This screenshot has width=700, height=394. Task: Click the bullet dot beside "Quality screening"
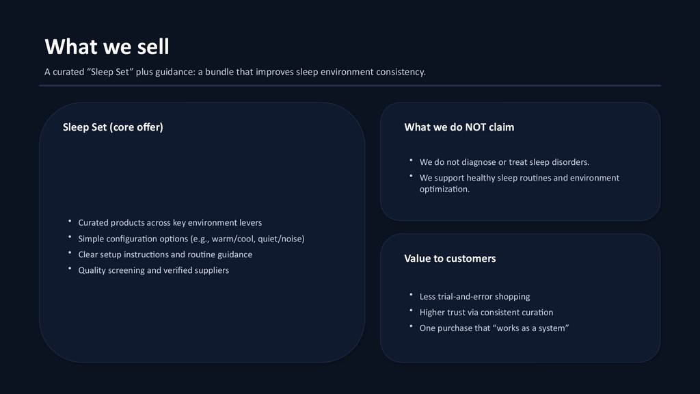pos(70,268)
